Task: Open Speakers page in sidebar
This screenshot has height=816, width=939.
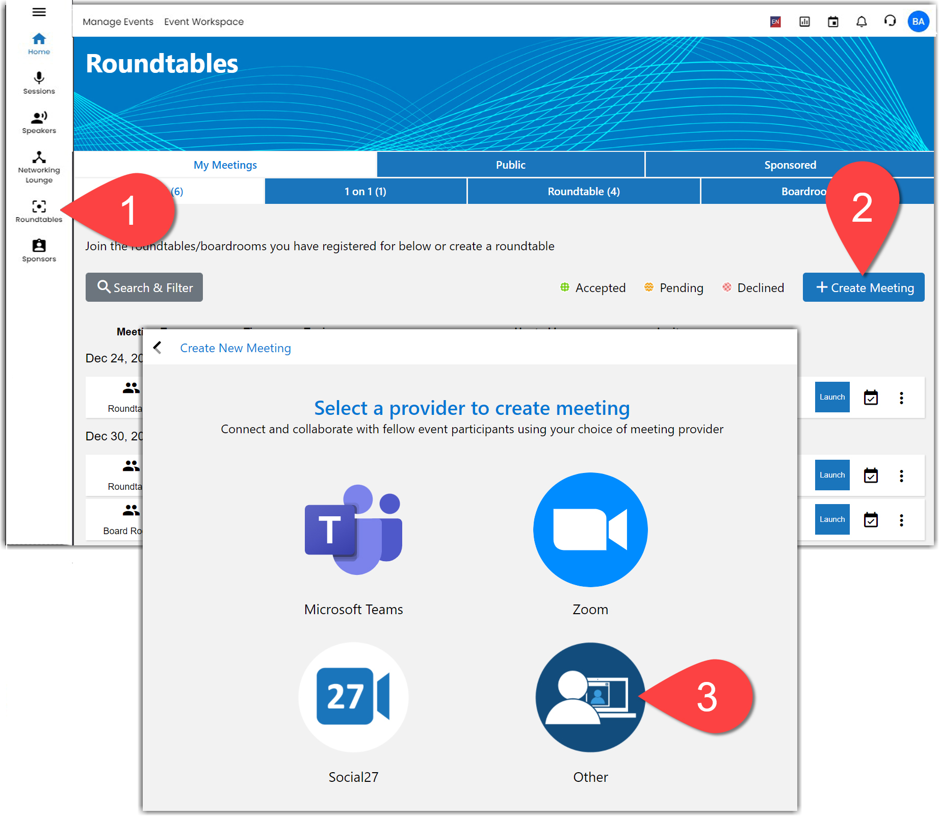Action: coord(39,122)
